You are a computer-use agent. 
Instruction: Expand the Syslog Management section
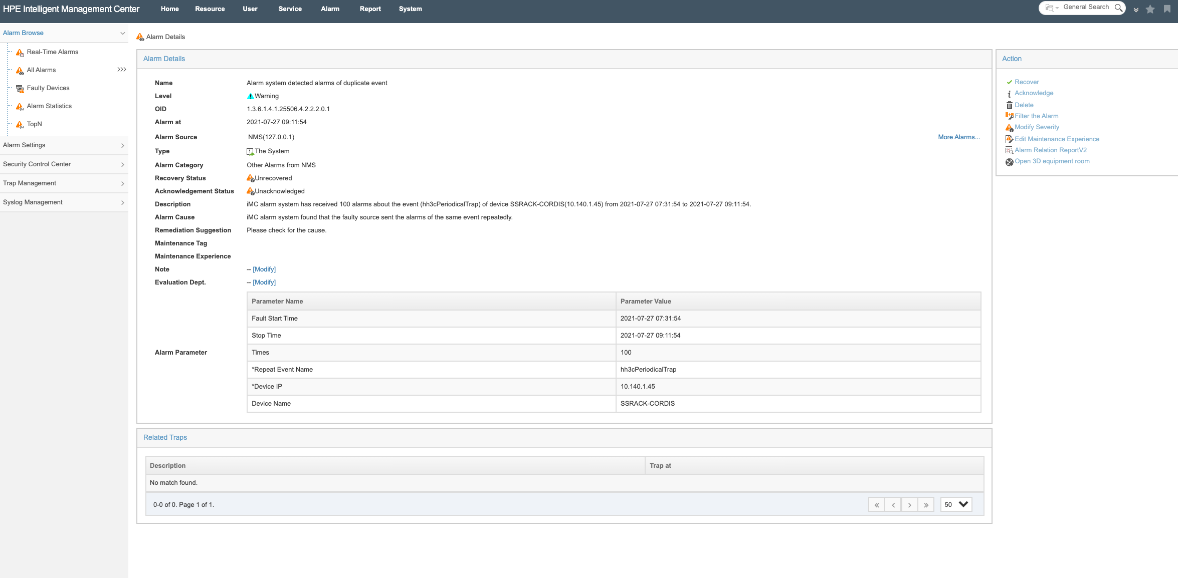[x=123, y=203]
